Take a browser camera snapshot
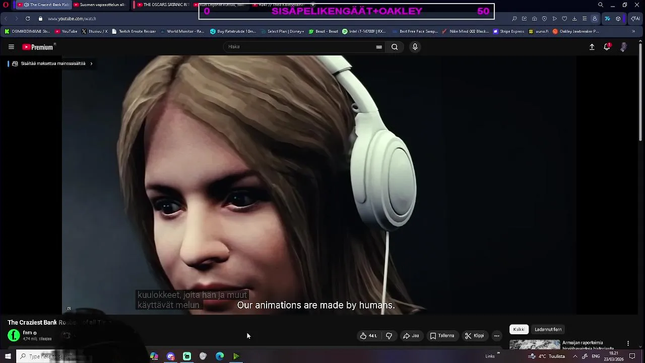The height and width of the screenshot is (363, 645). coord(534,19)
